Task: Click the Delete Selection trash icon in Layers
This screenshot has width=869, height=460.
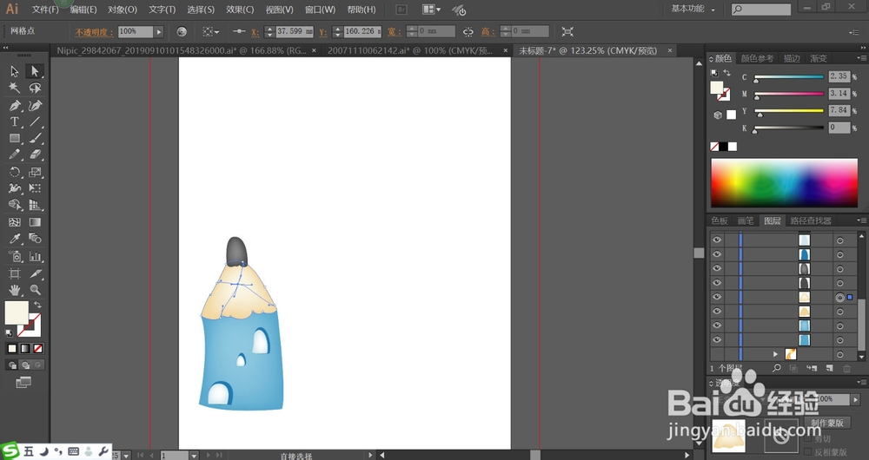Action: coord(846,368)
